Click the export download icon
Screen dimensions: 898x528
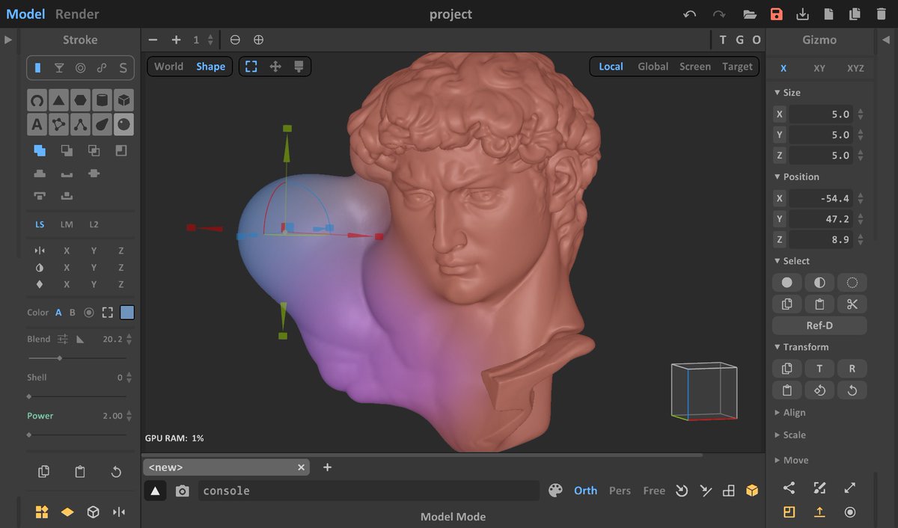click(x=802, y=14)
